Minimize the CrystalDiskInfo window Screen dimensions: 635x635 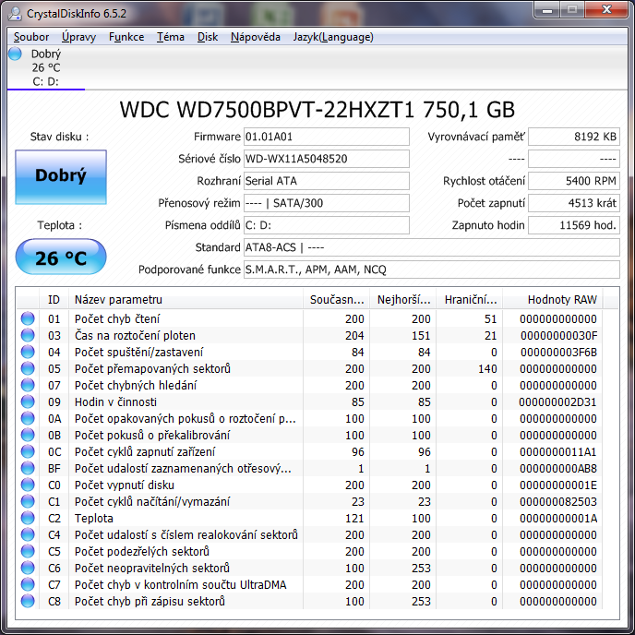click(x=547, y=10)
